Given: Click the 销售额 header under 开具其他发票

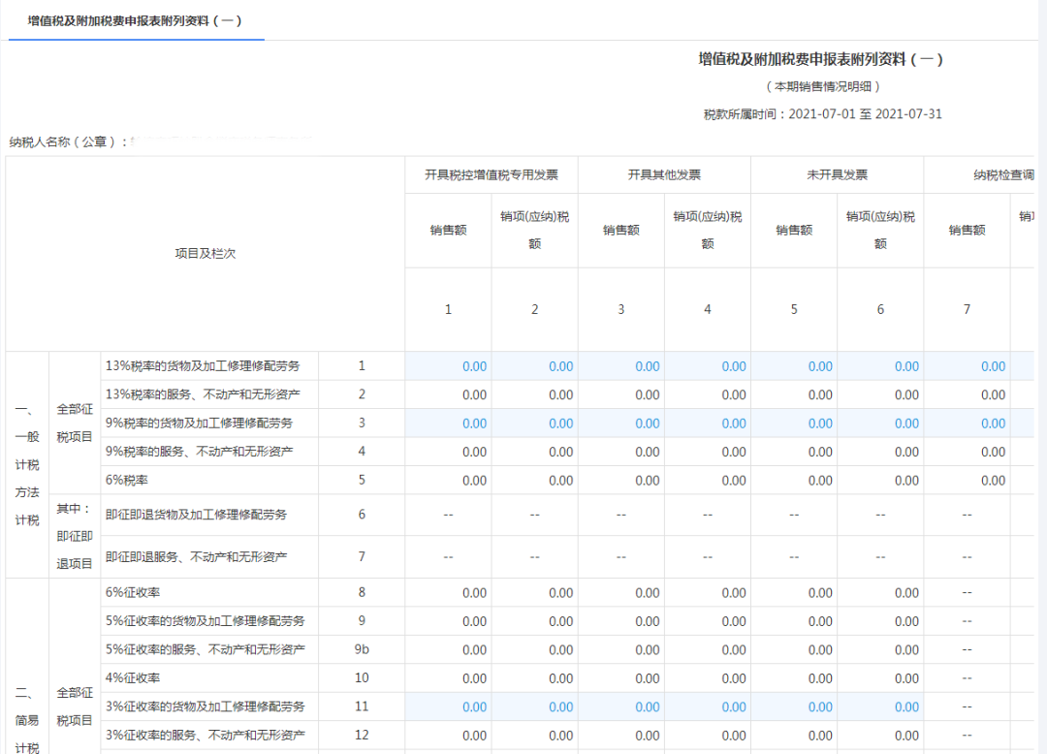Looking at the screenshot, I should tap(621, 231).
